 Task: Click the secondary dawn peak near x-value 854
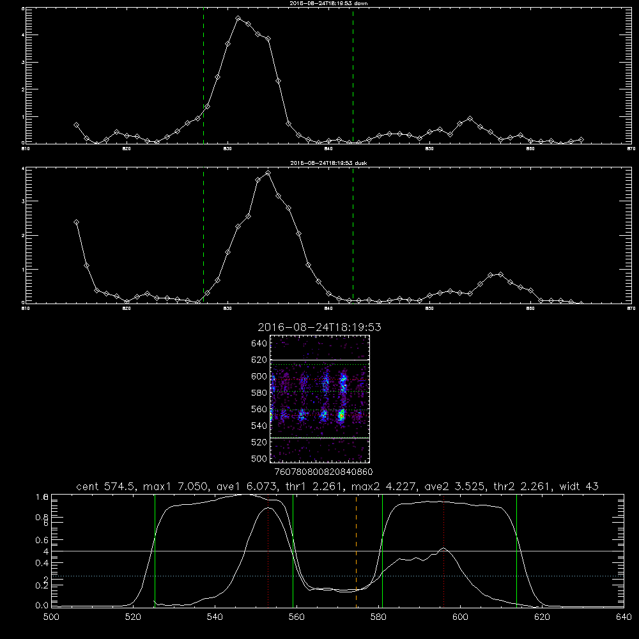[x=470, y=119]
